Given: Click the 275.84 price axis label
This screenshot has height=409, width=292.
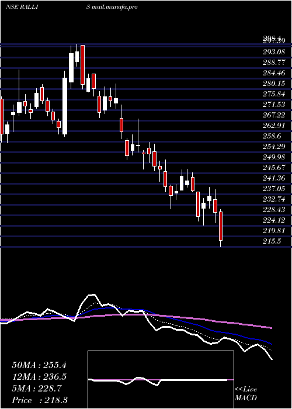Looking at the screenshot, I should [273, 94].
